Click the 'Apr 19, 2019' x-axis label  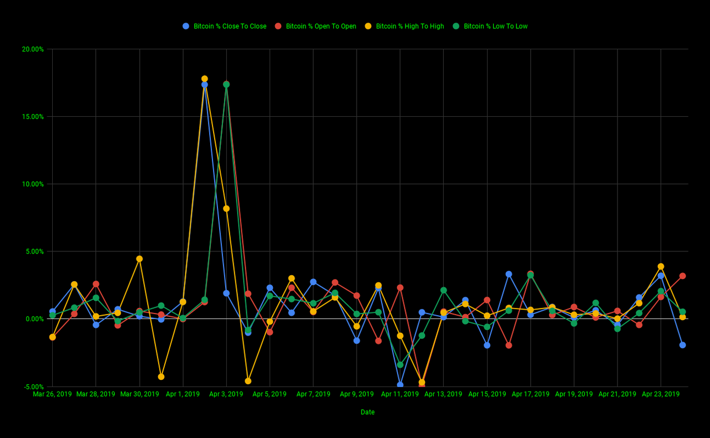click(574, 394)
